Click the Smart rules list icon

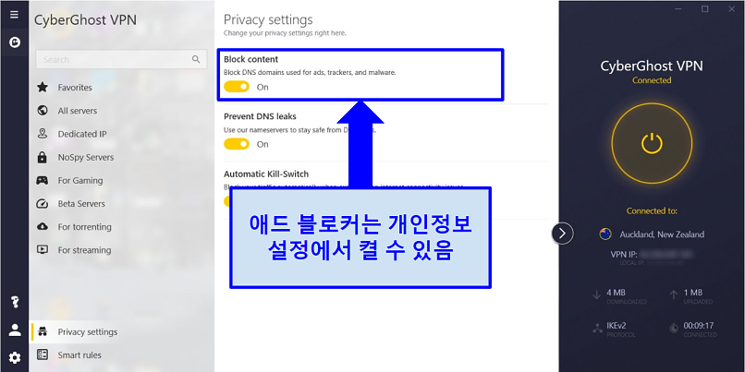(x=43, y=354)
